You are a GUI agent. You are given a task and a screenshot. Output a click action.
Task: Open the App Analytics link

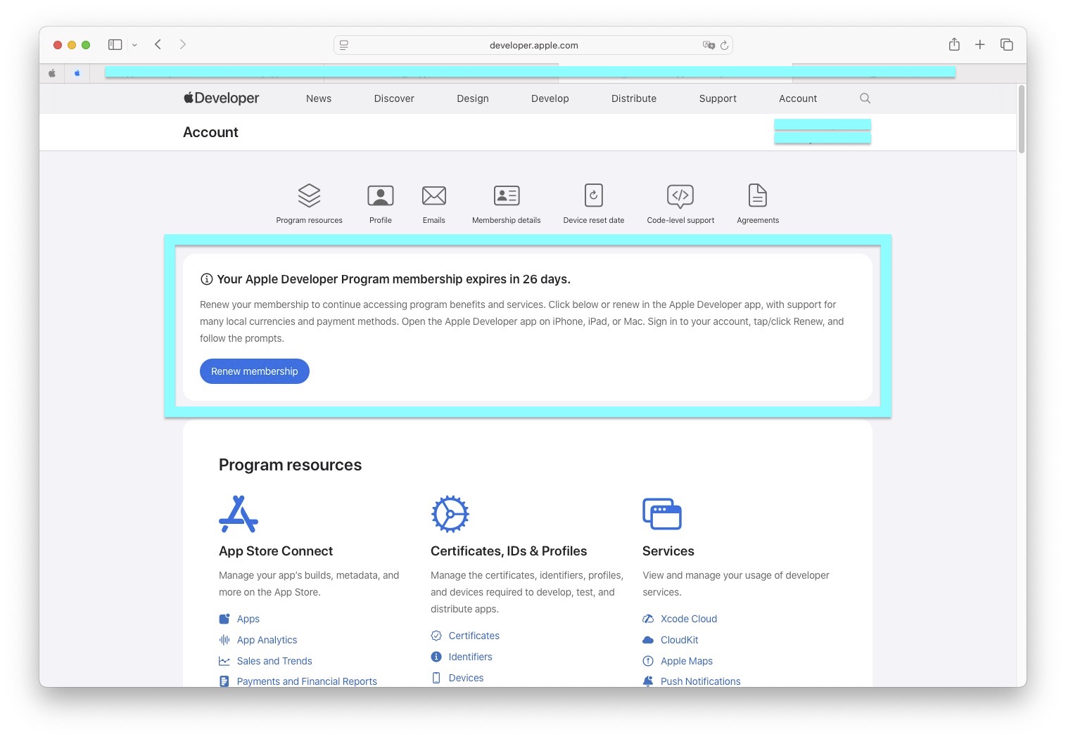pyautogui.click(x=267, y=640)
